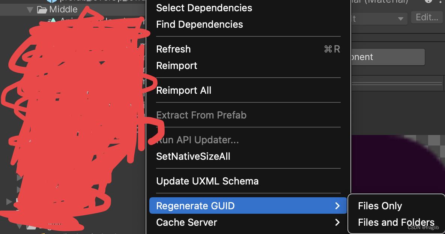Viewport: 445px width, 234px height.
Task: Click Refresh in the context menu
Action: pyautogui.click(x=173, y=49)
